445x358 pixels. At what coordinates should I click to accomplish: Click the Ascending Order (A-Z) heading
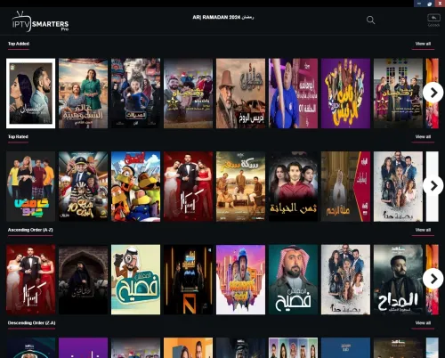pyautogui.click(x=30, y=230)
